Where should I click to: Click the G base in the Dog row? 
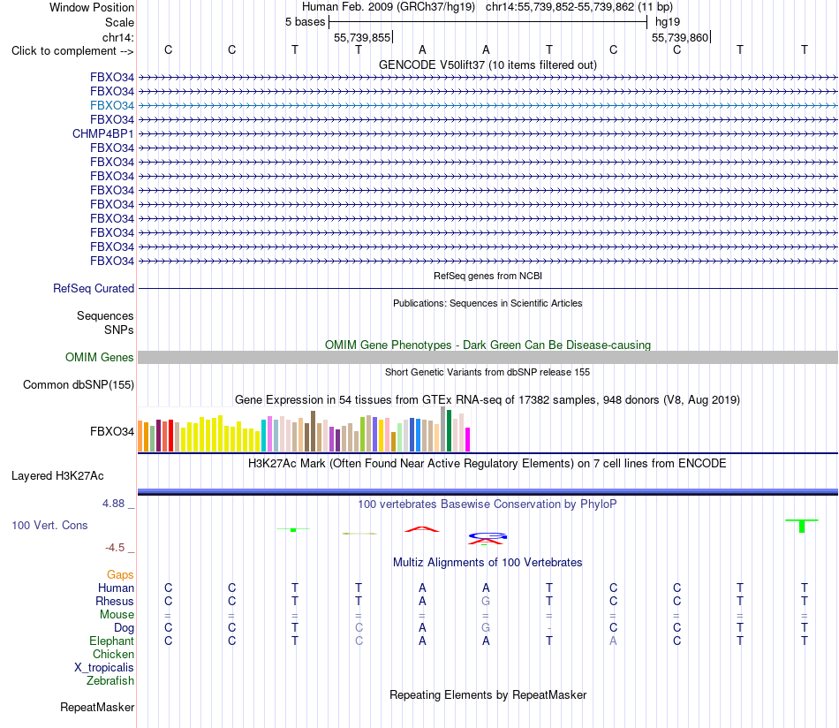(x=486, y=628)
